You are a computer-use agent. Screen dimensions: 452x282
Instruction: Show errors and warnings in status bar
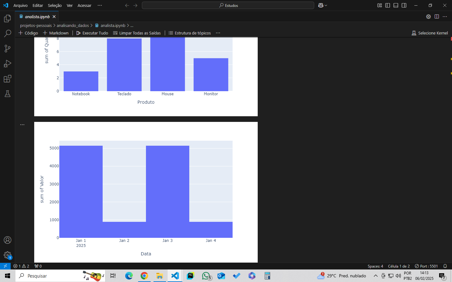click(x=21, y=266)
